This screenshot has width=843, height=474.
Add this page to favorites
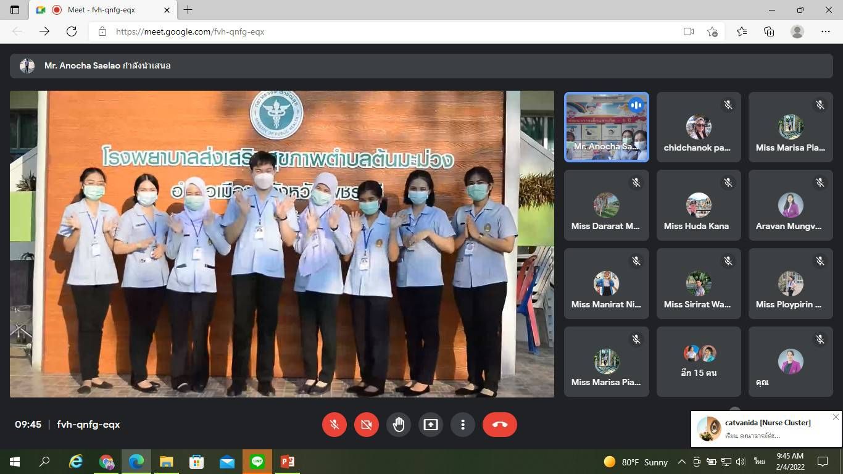(712, 31)
